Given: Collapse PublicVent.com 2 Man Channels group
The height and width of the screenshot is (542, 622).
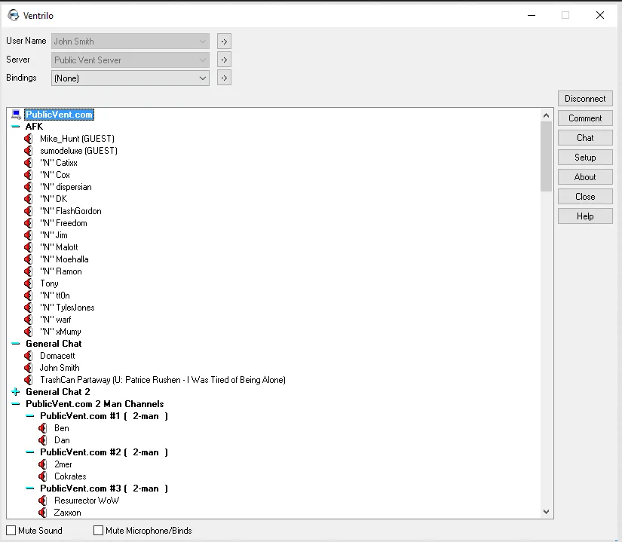Looking at the screenshot, I should [x=16, y=404].
